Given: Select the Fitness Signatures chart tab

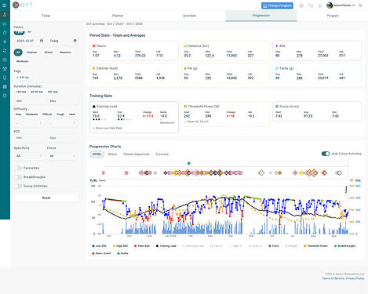Looking at the screenshot, I should click(137, 154).
